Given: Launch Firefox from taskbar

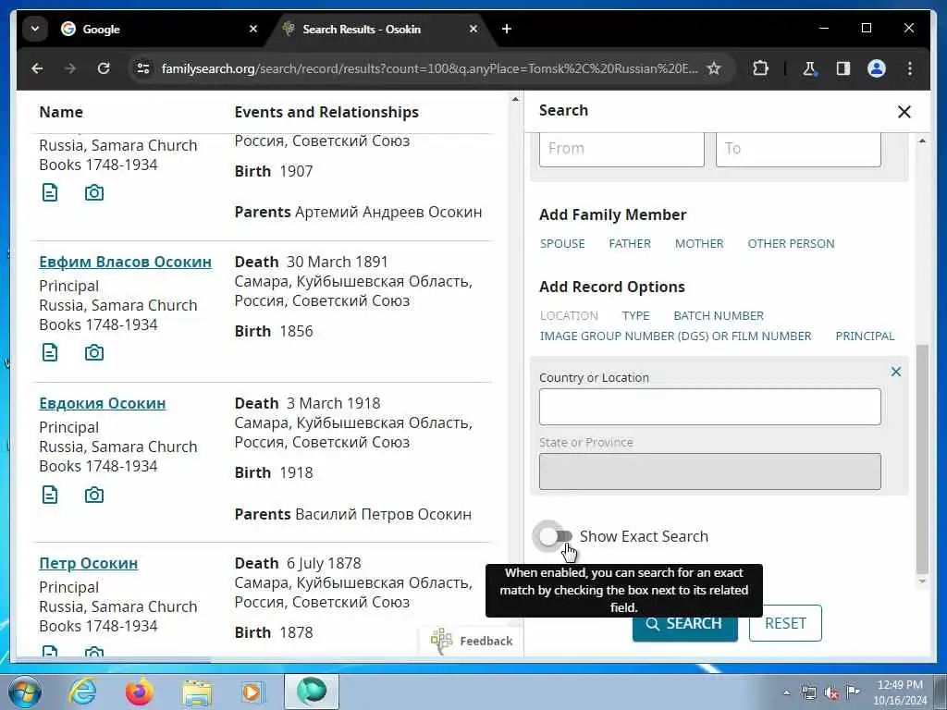Looking at the screenshot, I should coord(139,692).
